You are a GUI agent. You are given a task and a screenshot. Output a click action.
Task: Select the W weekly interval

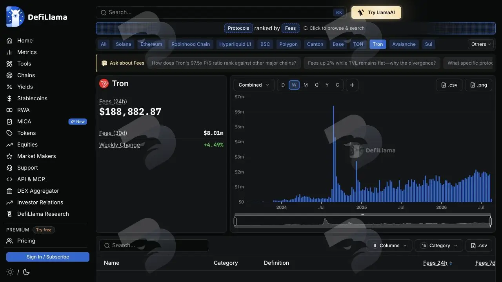[294, 85]
